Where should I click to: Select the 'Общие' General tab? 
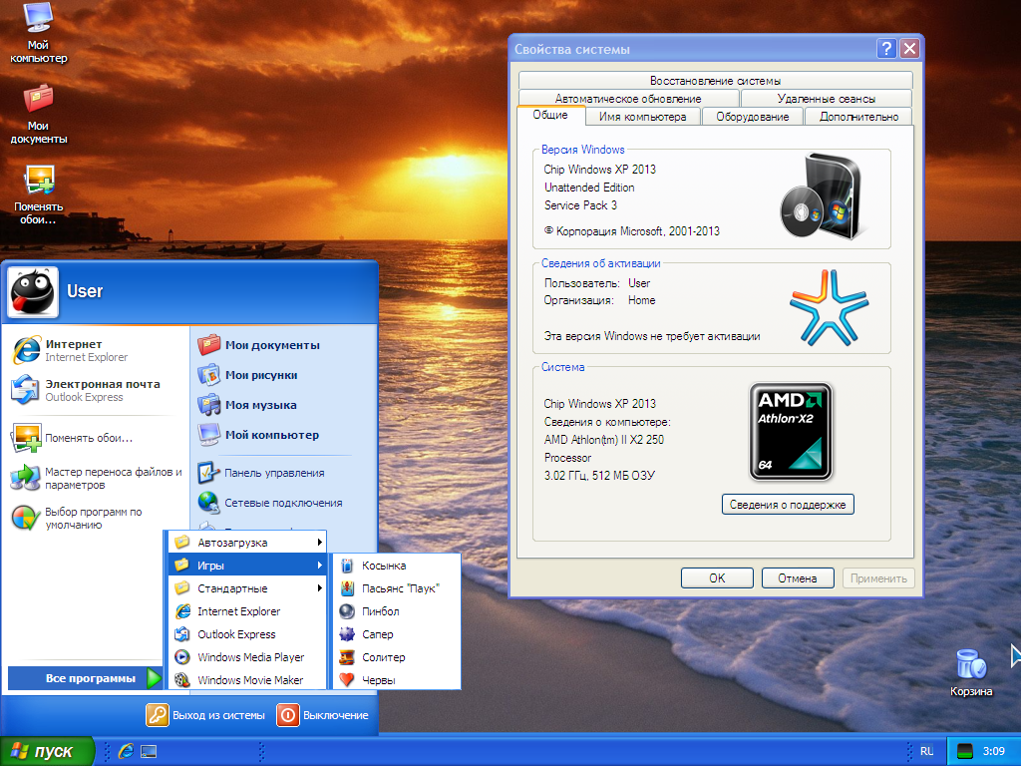[550, 115]
